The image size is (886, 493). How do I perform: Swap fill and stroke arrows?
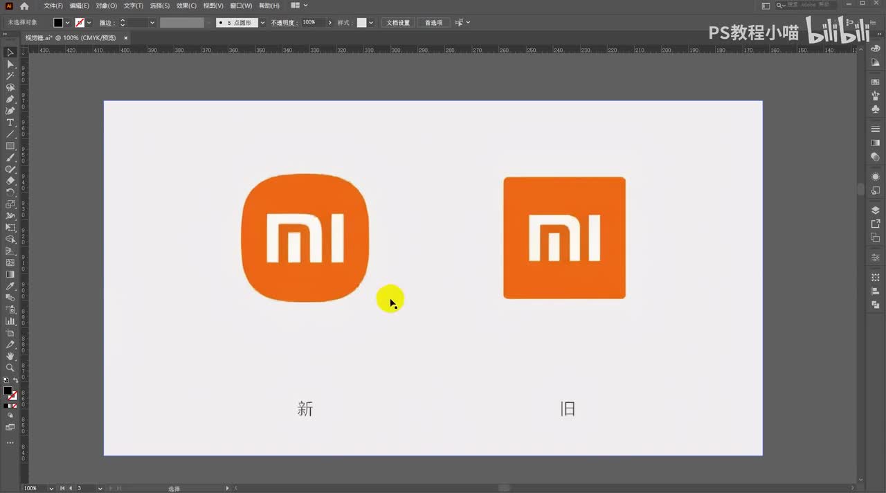[x=15, y=380]
